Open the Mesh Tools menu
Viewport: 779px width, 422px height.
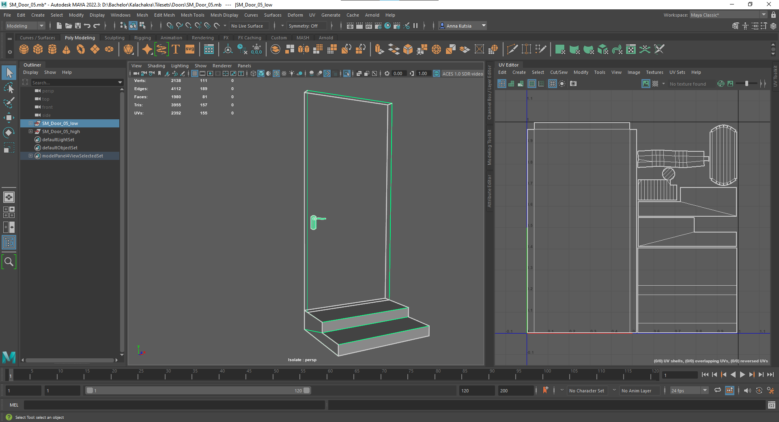(x=192, y=15)
